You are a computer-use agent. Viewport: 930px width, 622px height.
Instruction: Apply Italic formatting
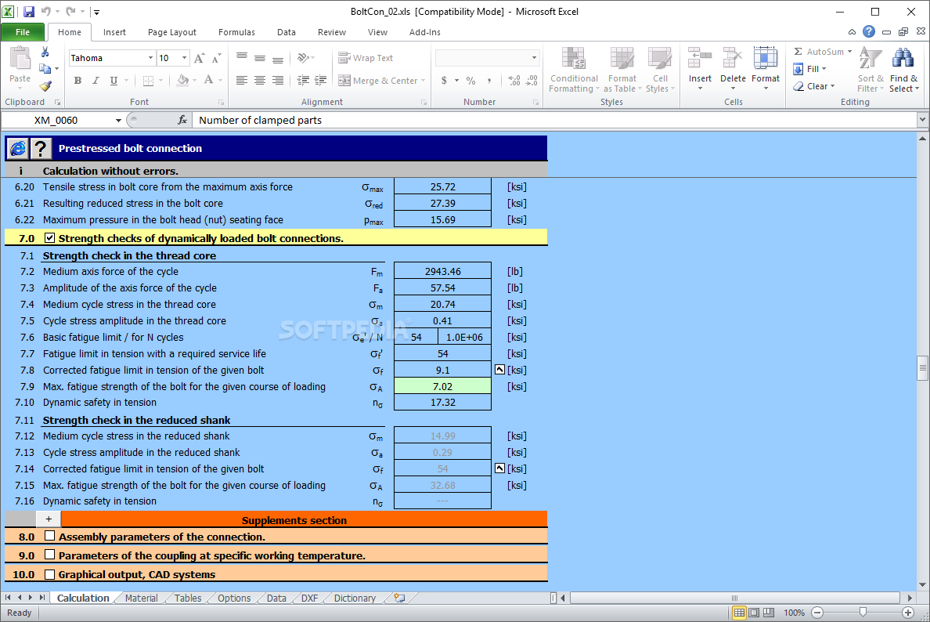coord(96,80)
